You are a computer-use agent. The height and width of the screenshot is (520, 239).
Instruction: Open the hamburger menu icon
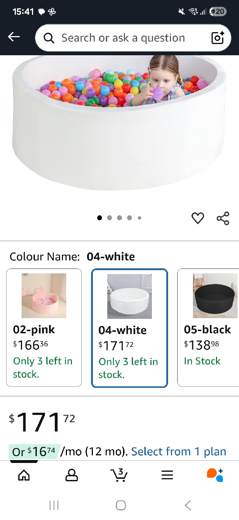tap(167, 475)
